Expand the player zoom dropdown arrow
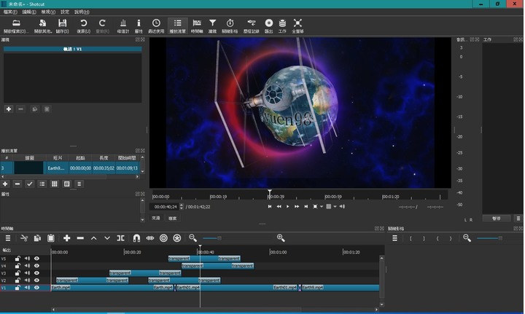525x314 pixels. 322,207
